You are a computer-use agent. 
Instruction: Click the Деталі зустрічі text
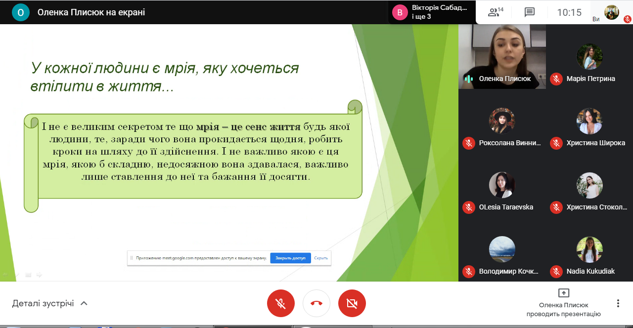[x=43, y=303]
